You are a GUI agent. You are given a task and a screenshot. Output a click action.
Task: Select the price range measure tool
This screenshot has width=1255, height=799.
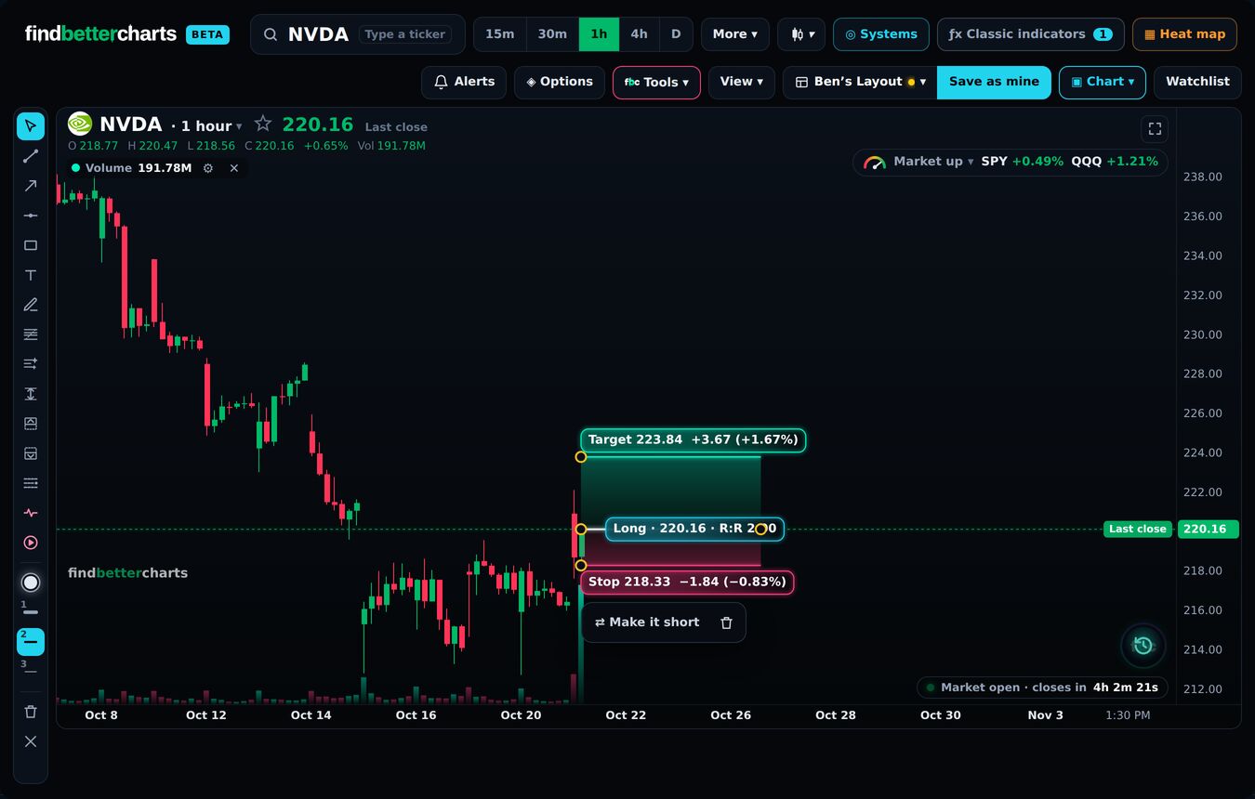[x=31, y=394]
